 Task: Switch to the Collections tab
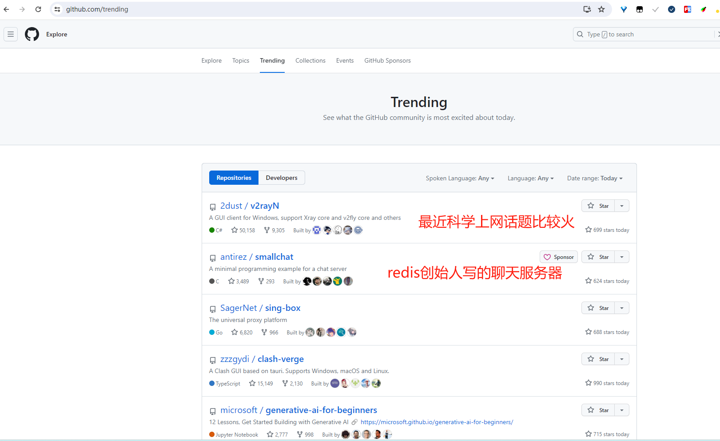[x=310, y=60]
